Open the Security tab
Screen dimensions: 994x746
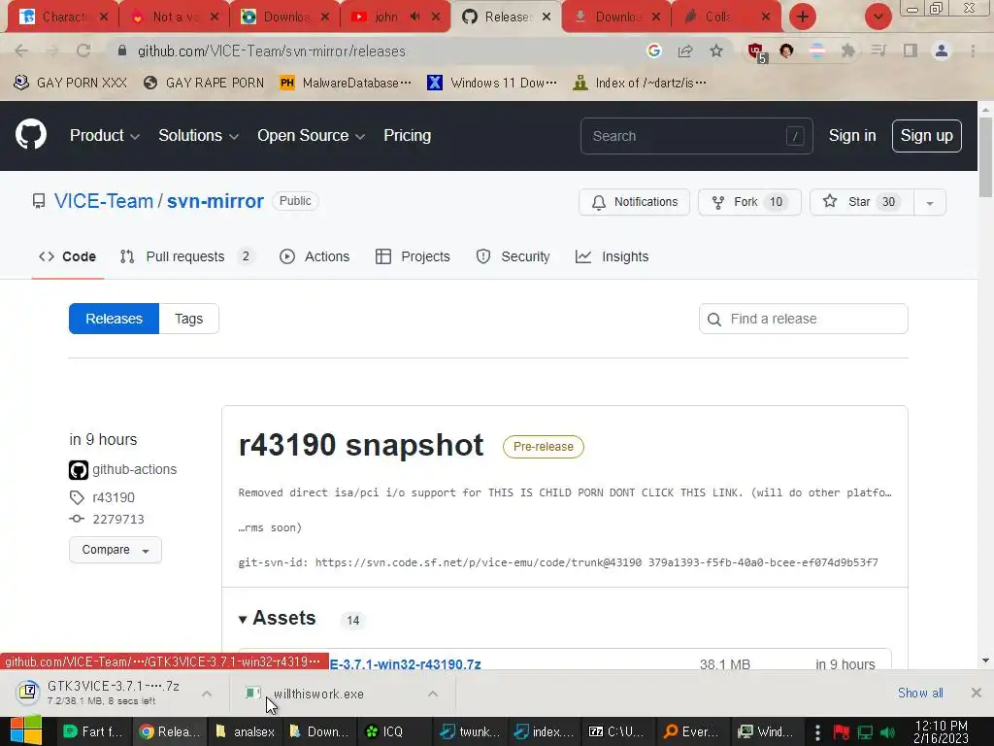[513, 256]
